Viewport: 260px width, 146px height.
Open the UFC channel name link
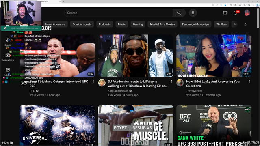pyautogui.click(x=32, y=91)
